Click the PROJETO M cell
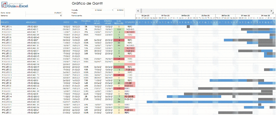 (x=7, y=102)
